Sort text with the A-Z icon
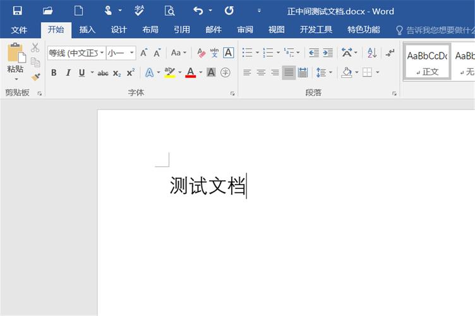Screen dimensions: 475x316 [372, 53]
